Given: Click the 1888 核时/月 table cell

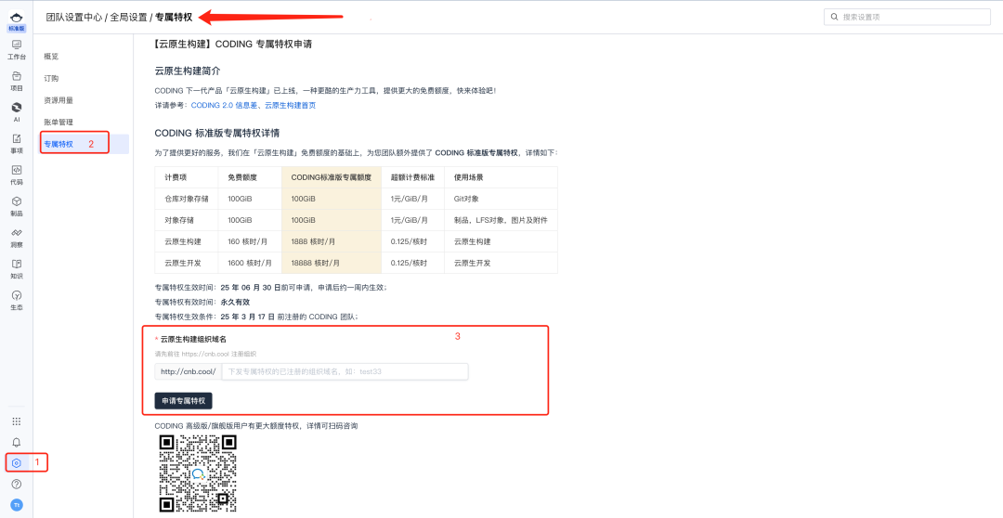Looking at the screenshot, I should [x=332, y=241].
